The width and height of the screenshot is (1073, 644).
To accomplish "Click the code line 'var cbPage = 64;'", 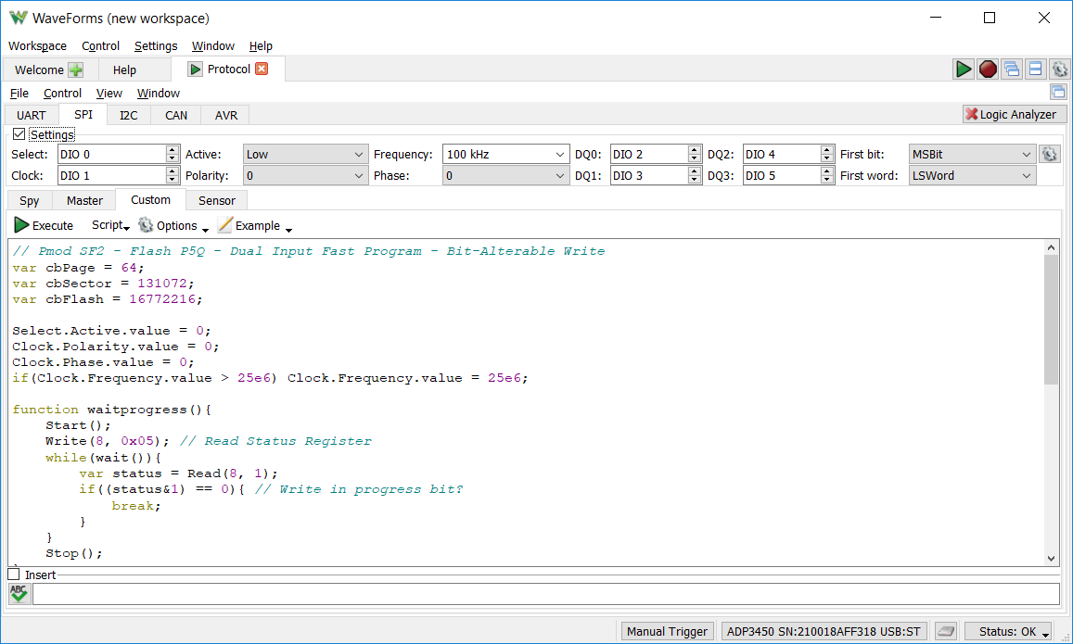I will click(x=78, y=267).
